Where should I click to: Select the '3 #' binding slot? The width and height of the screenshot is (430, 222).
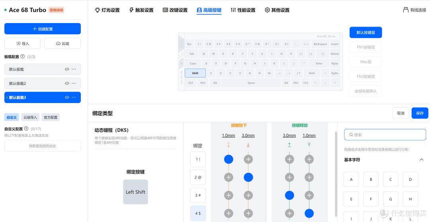[198, 195]
